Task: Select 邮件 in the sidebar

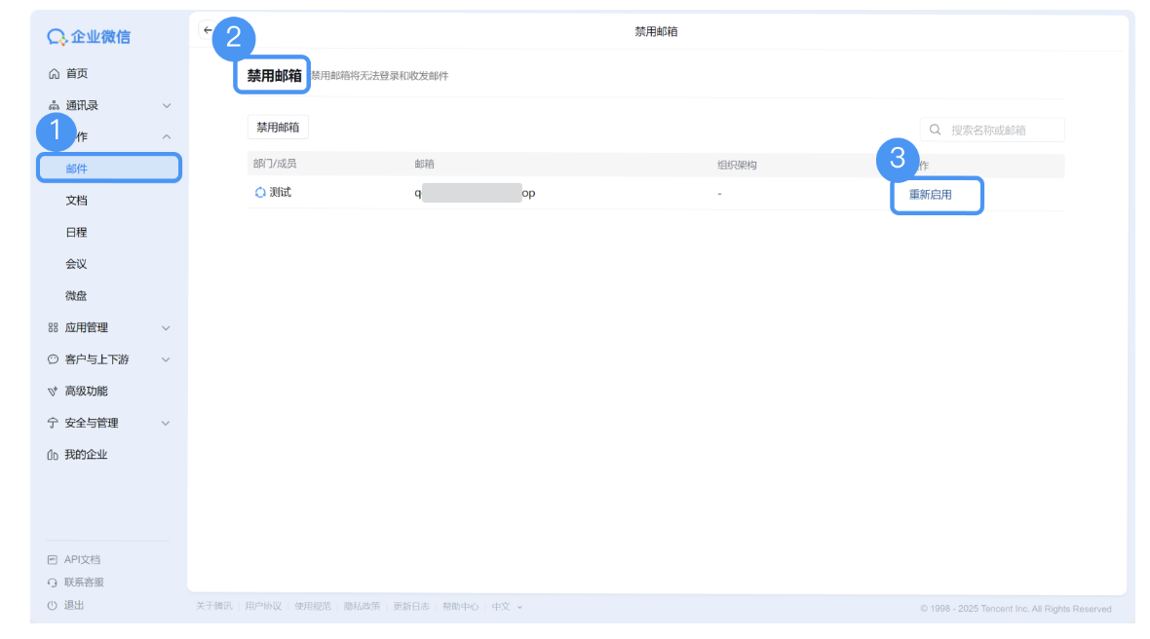Action: (108, 169)
